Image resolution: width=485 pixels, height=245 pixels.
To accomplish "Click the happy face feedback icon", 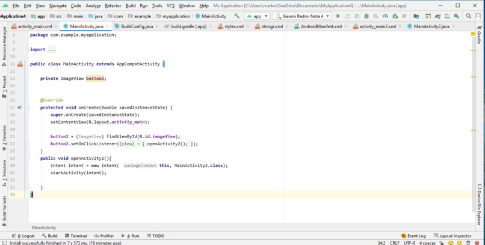I will 451,243.
